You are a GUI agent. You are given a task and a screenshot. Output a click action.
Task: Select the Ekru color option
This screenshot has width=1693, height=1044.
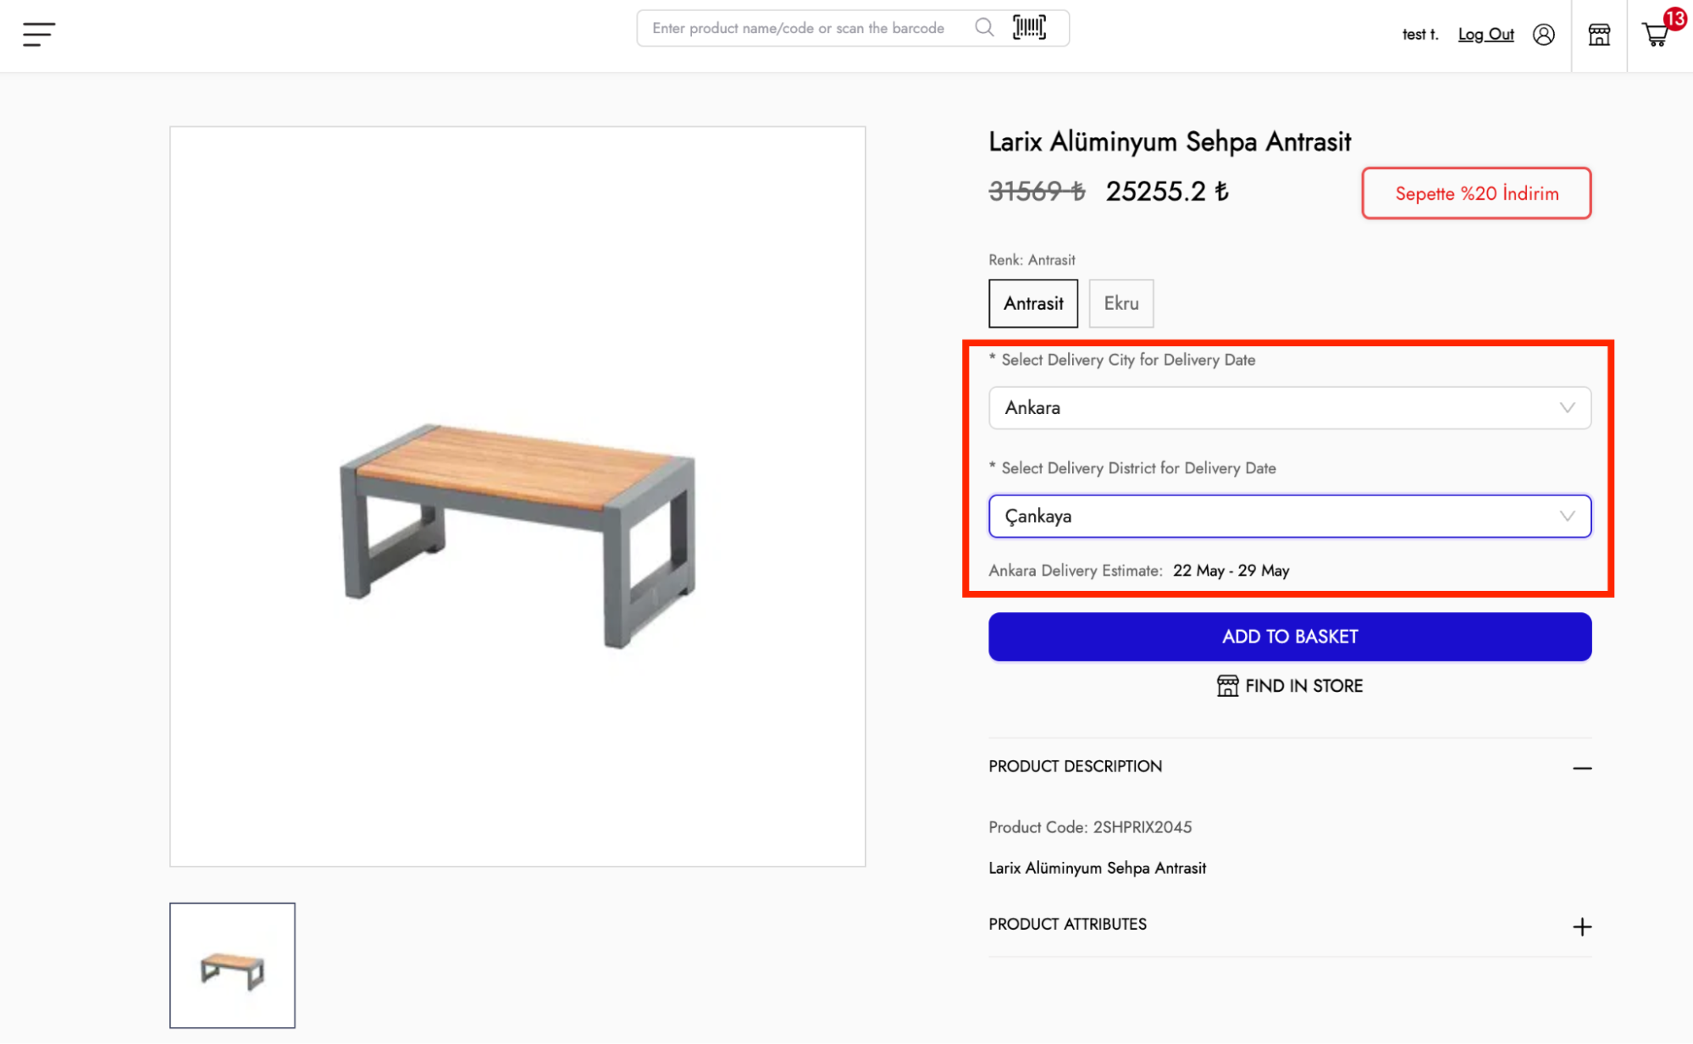point(1120,303)
